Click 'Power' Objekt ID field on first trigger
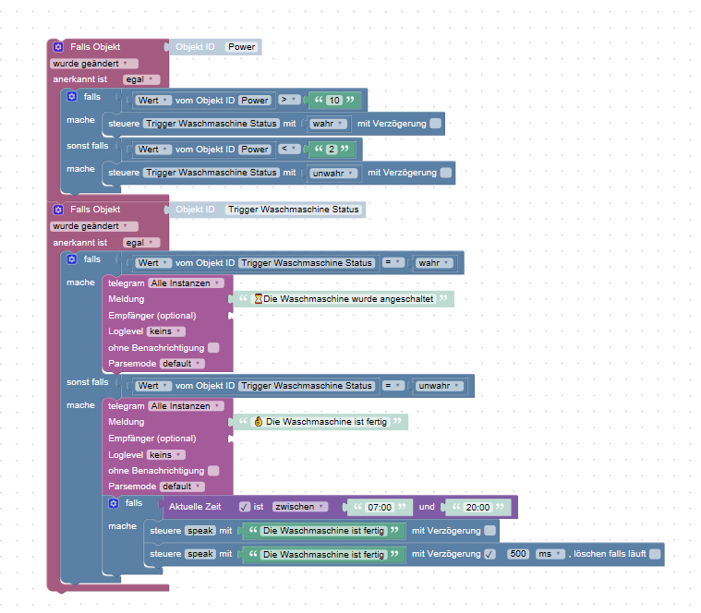Viewport: 701px width, 613px height. 241,47
